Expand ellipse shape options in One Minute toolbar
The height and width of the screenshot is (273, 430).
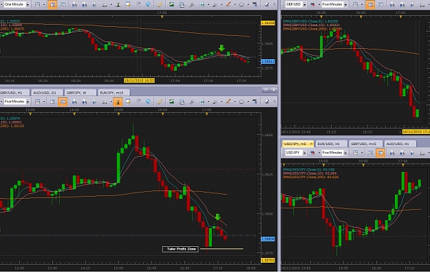[248, 5]
